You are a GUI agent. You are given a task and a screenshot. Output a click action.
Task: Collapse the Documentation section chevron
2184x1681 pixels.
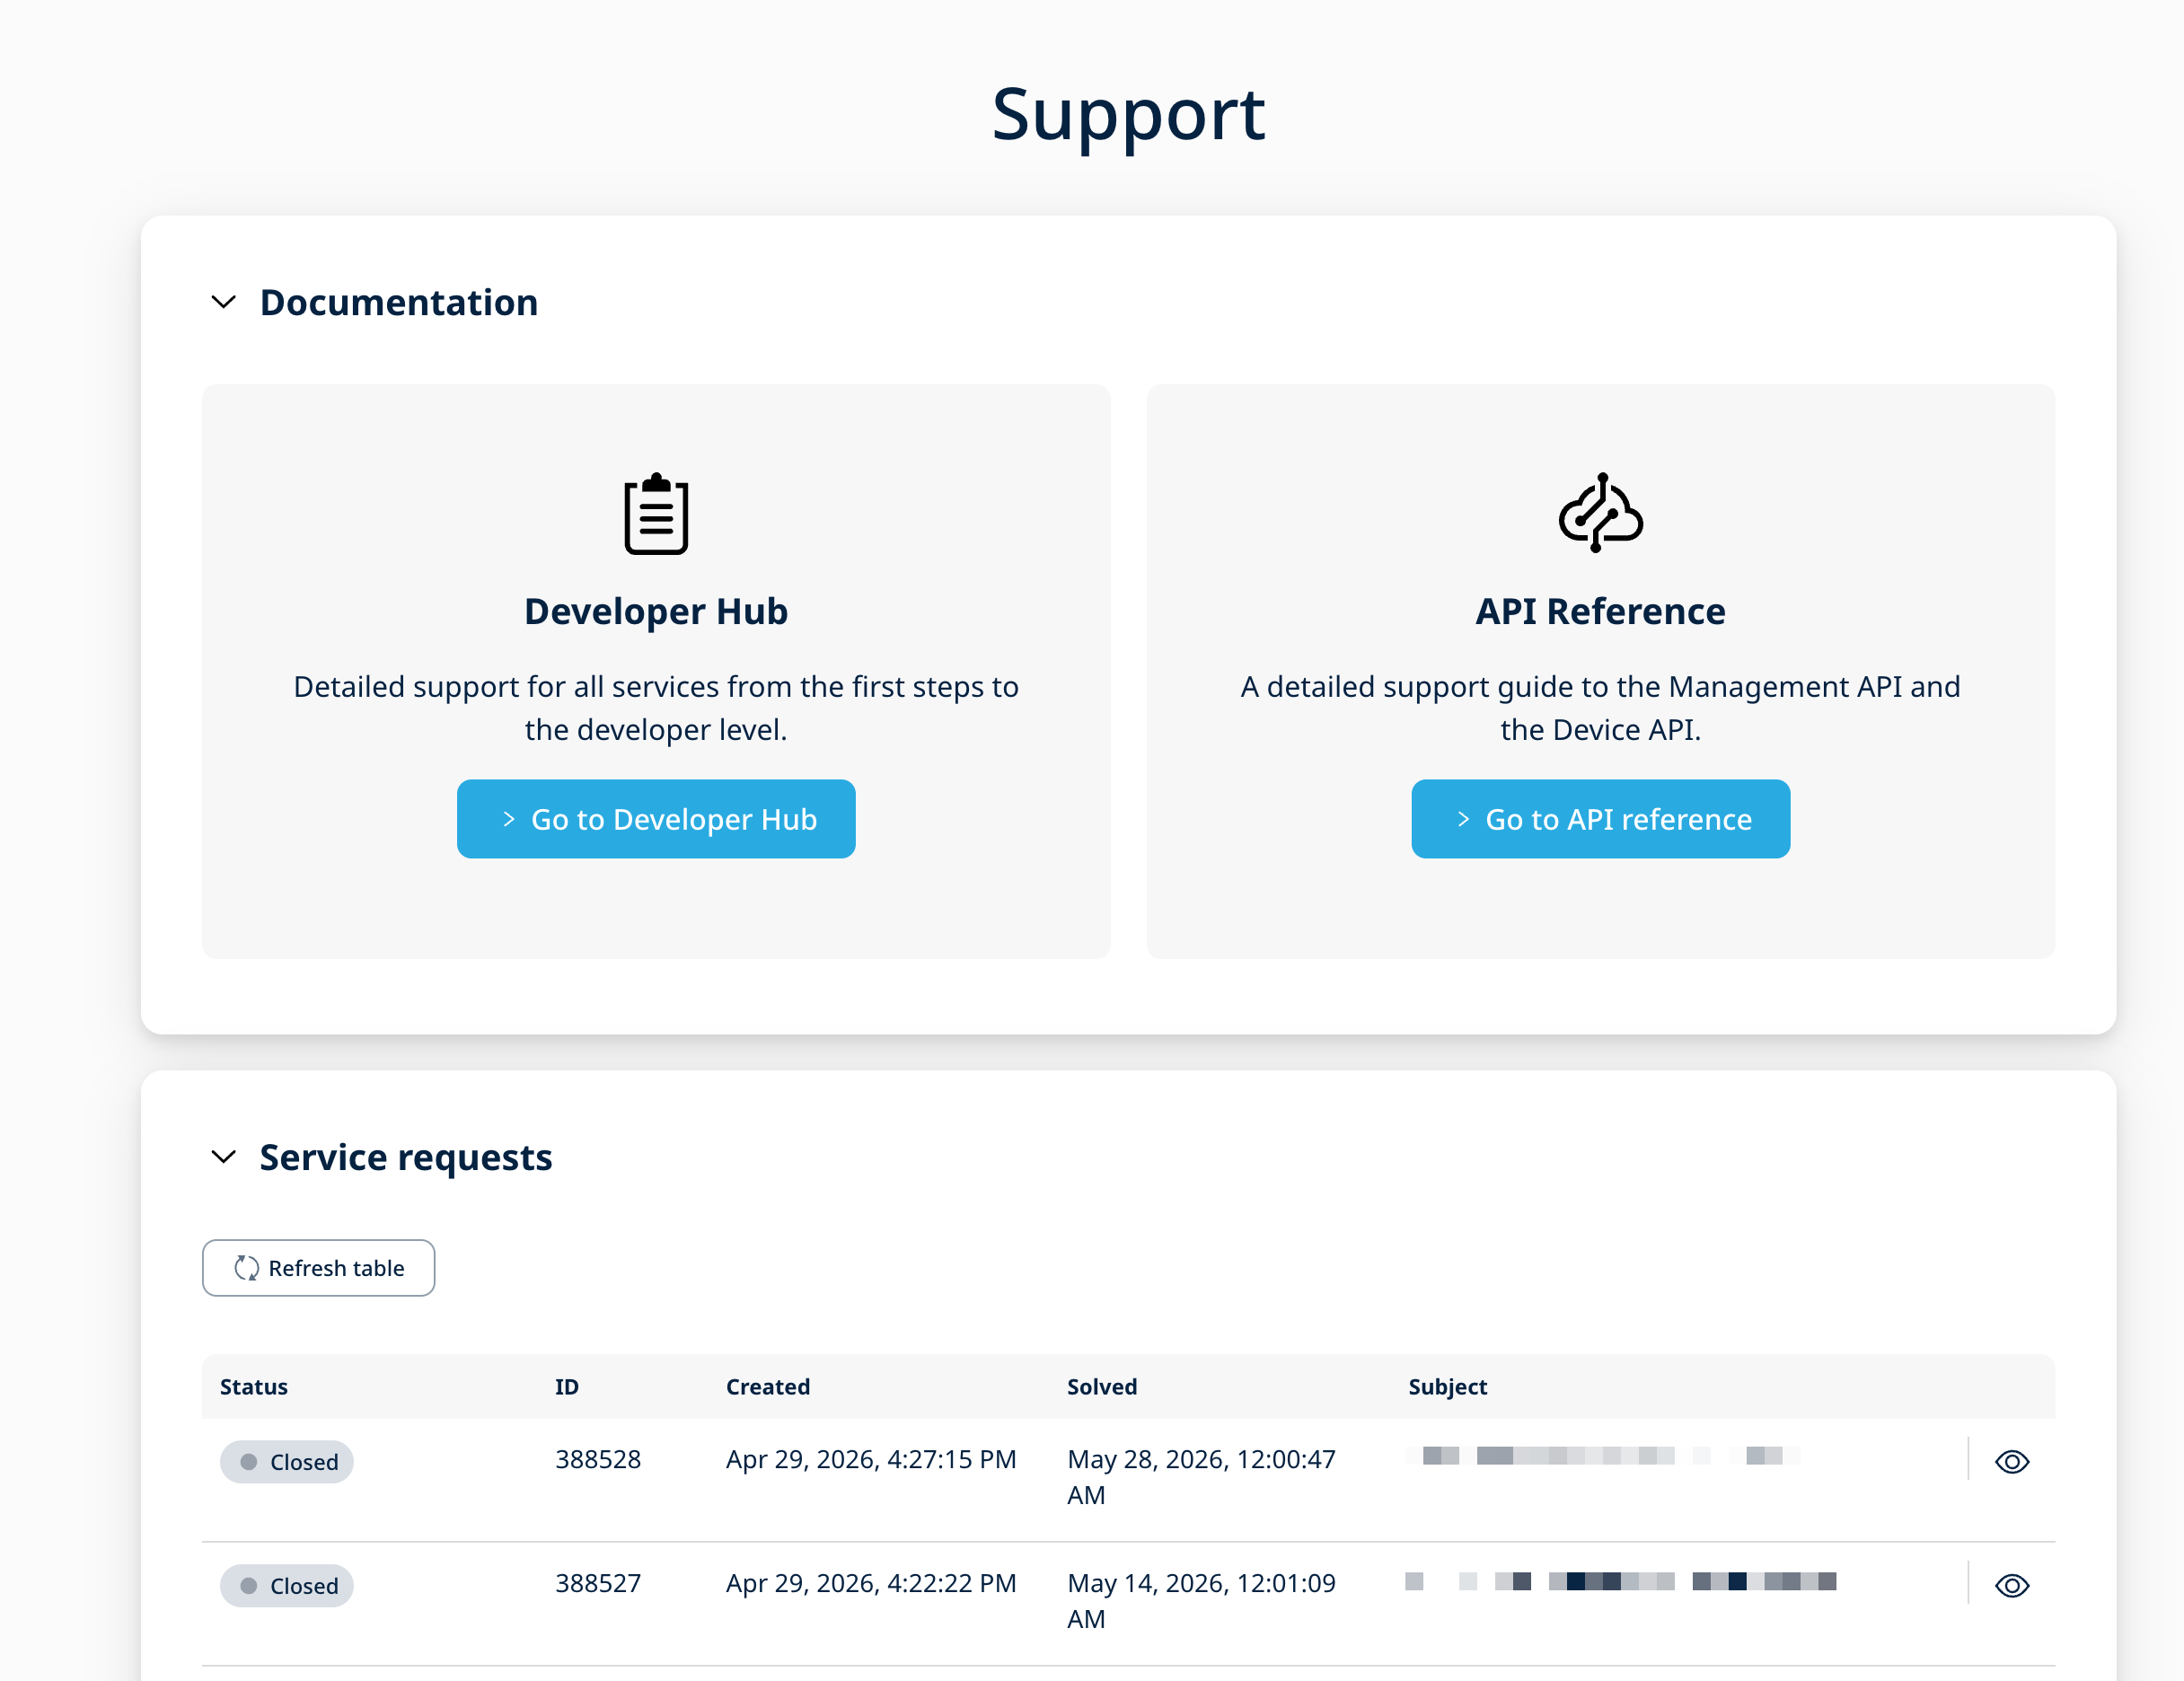coord(224,302)
